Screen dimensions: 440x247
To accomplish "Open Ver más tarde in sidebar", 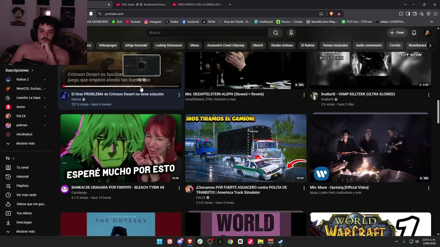I will 26,195.
